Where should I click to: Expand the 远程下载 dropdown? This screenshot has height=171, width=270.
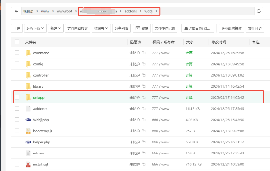(35, 28)
